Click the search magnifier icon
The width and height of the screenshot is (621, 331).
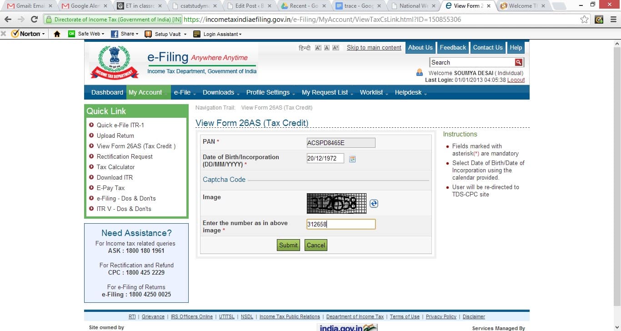tap(518, 62)
